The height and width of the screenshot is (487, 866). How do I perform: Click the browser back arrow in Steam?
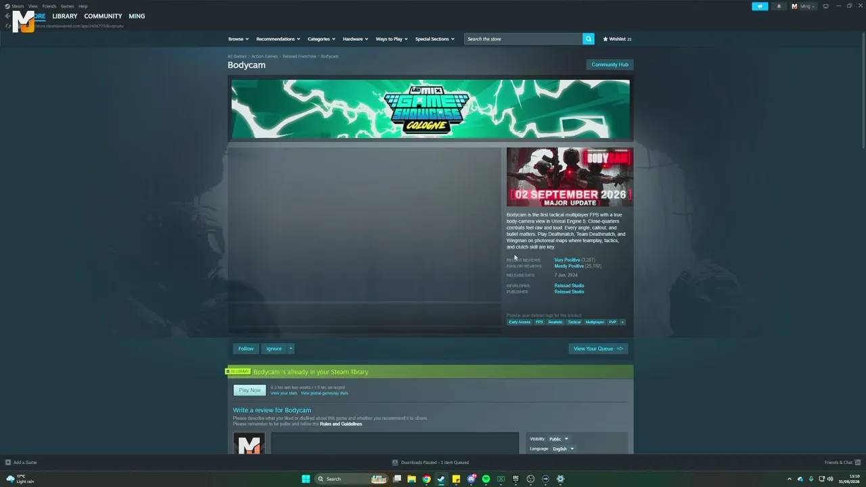click(7, 16)
